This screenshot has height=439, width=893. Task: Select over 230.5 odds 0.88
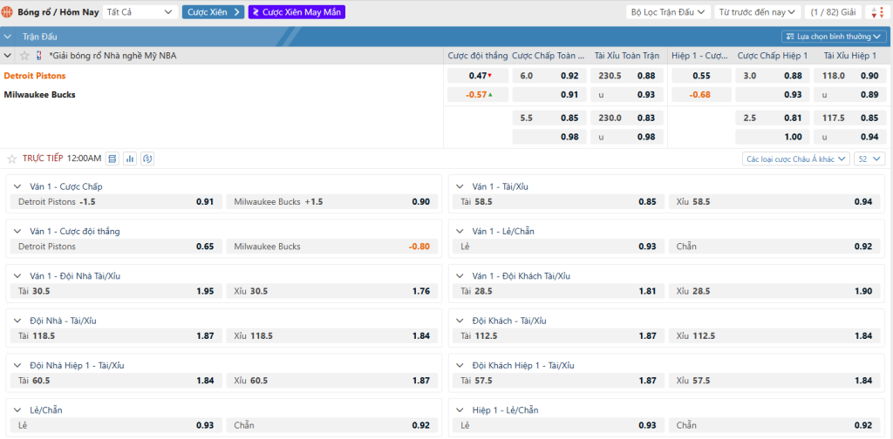pos(627,76)
